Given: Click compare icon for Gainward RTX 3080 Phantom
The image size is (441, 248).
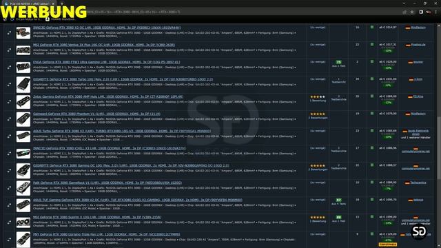Looking at the screenshot, I should [9, 119].
